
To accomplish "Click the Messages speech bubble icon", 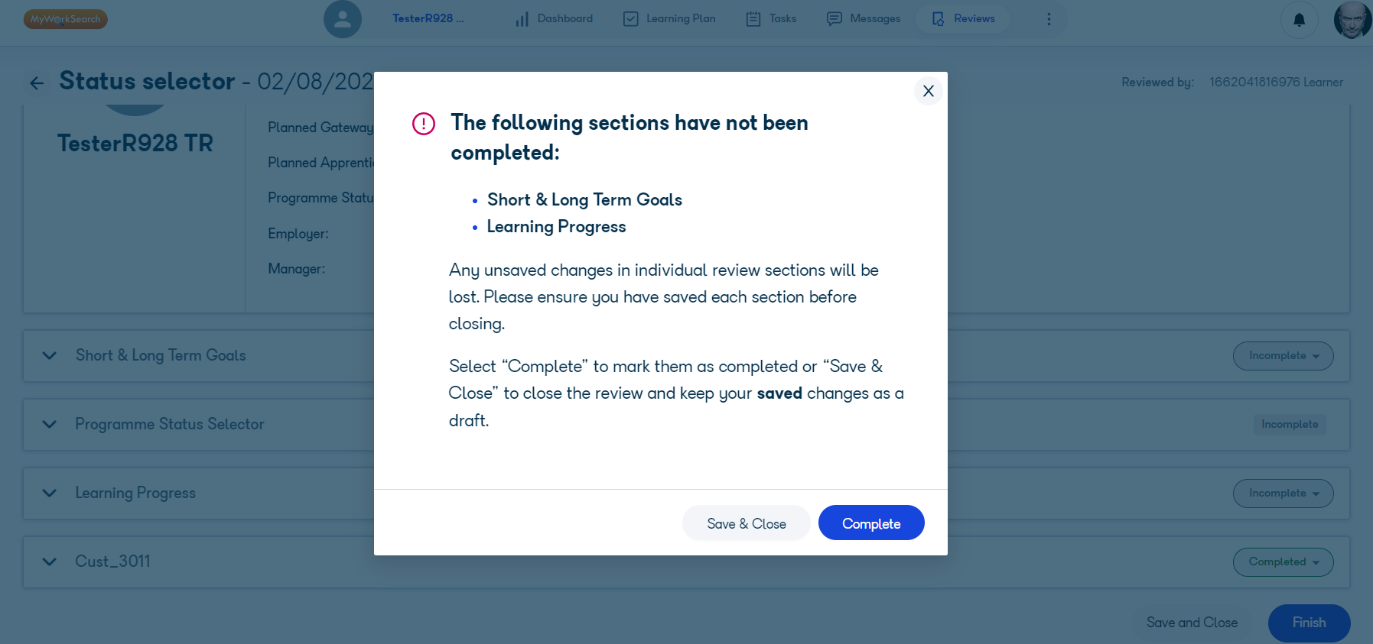I will pos(834,19).
